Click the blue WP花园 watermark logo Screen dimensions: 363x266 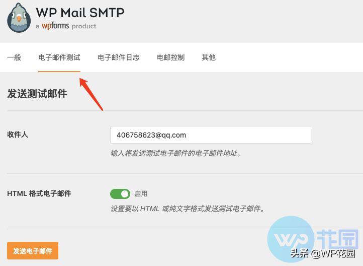click(313, 240)
